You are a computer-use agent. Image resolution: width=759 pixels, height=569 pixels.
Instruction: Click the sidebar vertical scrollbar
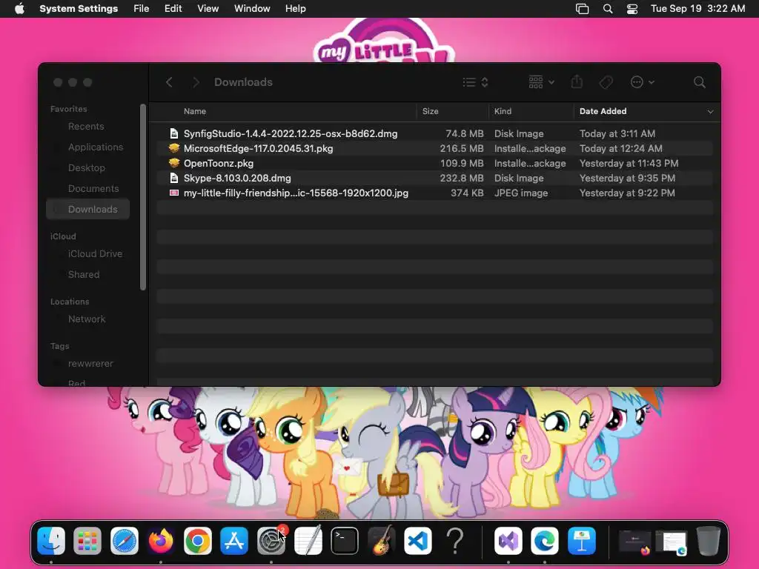tap(143, 197)
